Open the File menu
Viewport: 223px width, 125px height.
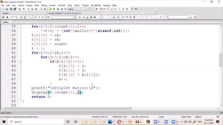[2, 6]
